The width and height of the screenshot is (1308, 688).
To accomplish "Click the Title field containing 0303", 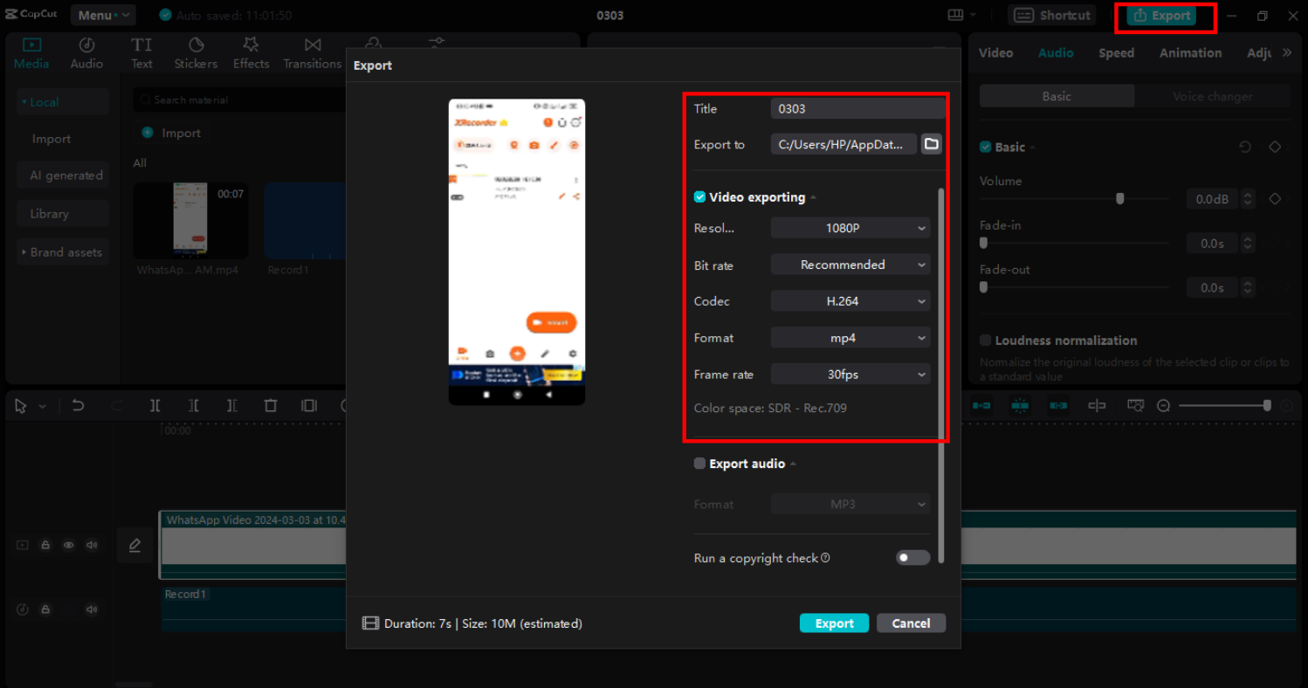I will (857, 108).
